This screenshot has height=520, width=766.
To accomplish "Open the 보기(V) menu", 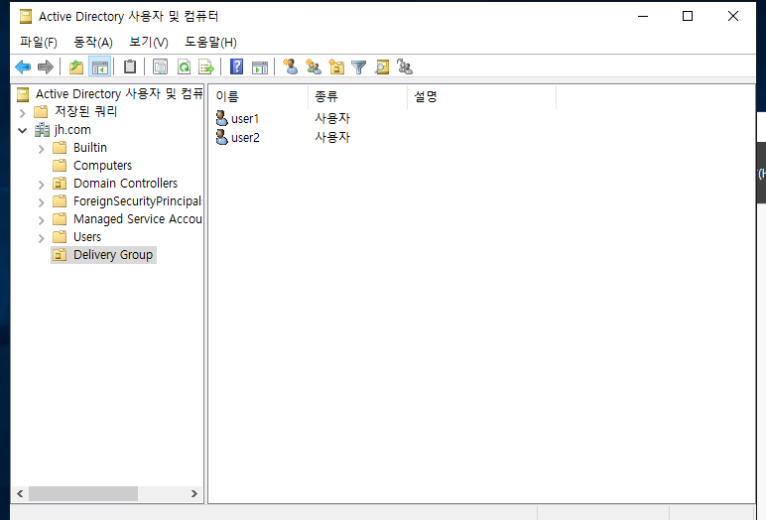I will pyautogui.click(x=149, y=42).
